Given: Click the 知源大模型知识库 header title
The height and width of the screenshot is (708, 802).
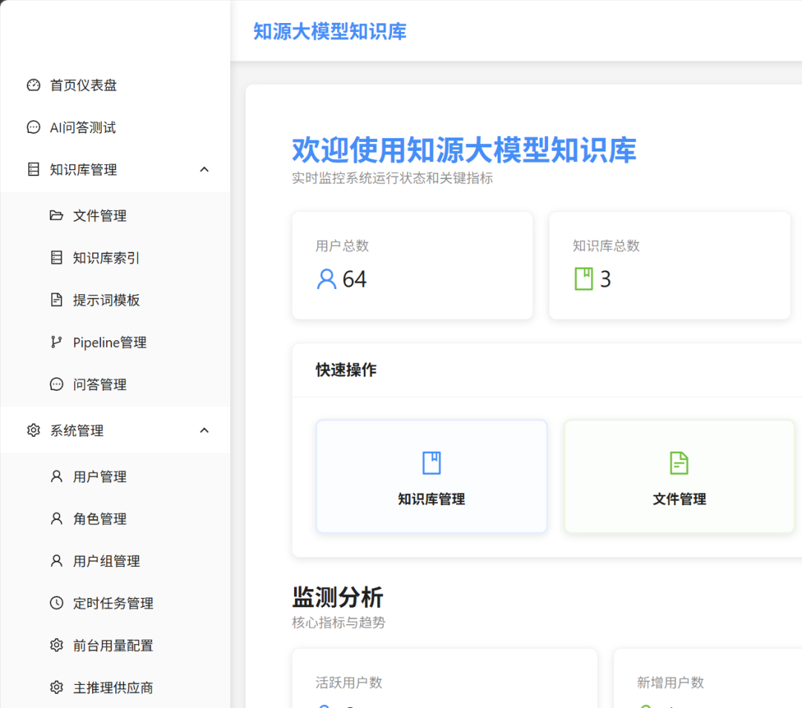Looking at the screenshot, I should click(x=330, y=32).
